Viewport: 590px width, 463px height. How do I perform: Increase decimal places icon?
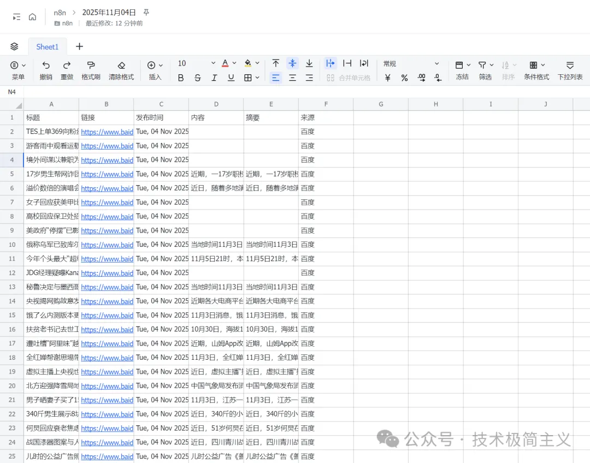tap(421, 78)
